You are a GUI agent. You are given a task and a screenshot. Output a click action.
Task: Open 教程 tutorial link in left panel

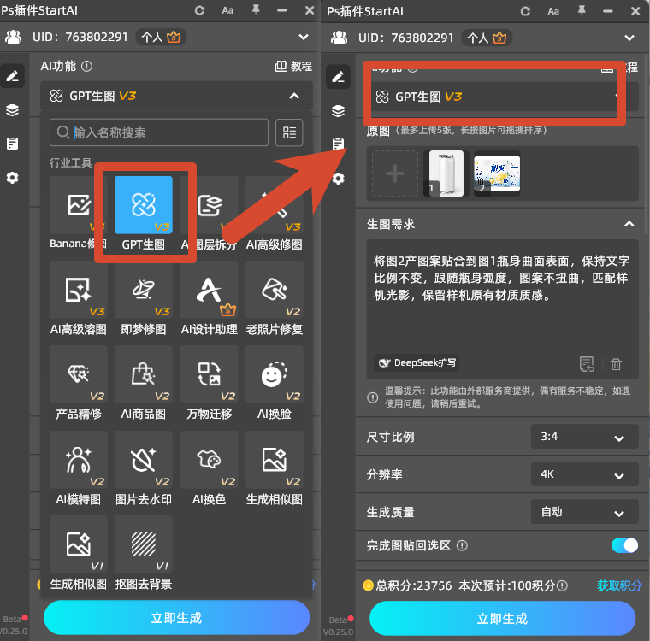coord(293,67)
